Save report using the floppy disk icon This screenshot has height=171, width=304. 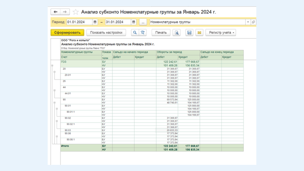(x=189, y=32)
